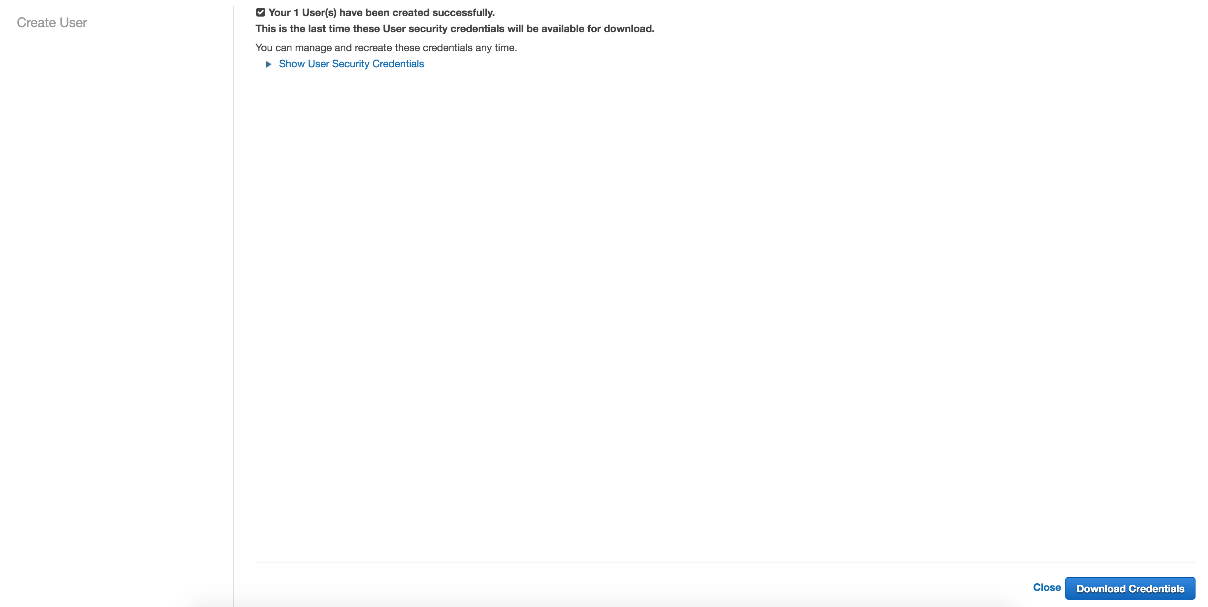Click the checked box before Your 1 User(s)

(x=260, y=13)
